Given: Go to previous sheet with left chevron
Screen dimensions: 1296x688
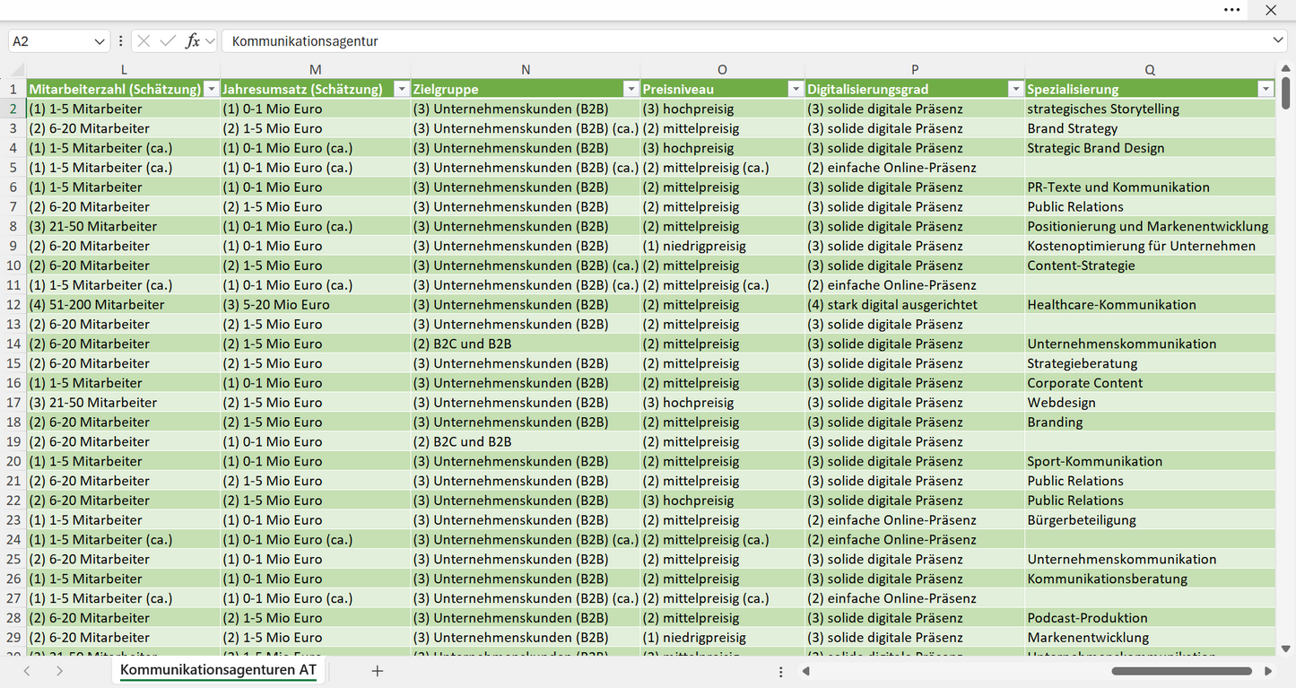Looking at the screenshot, I should [x=27, y=671].
